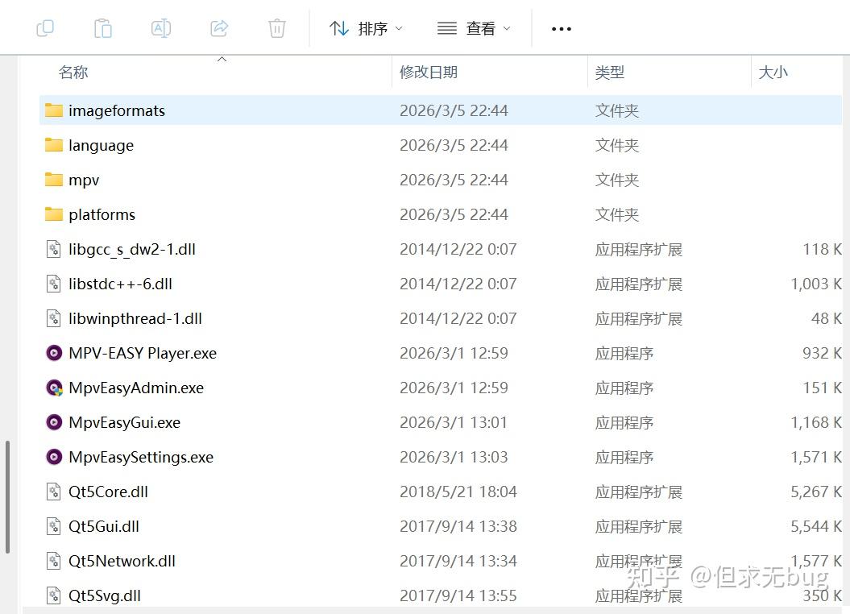Click the Rename icon in toolbar
850x614 pixels.
(161, 28)
